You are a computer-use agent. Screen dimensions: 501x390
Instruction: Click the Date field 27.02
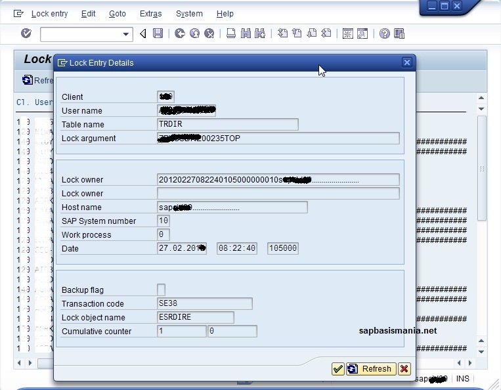pyautogui.click(x=182, y=248)
